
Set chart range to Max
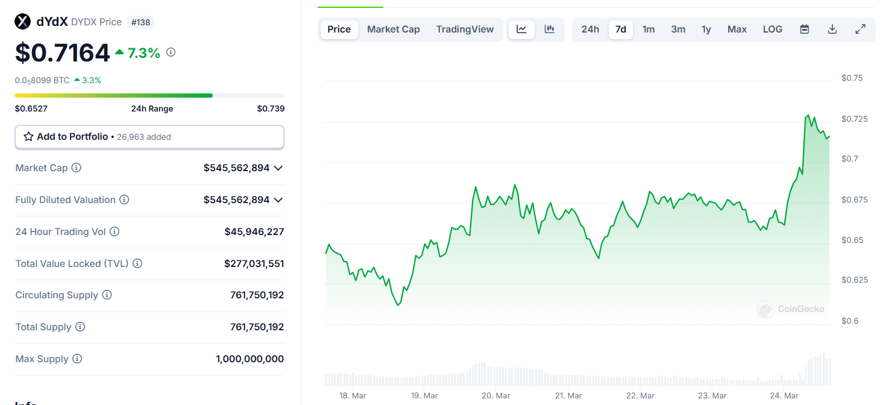737,30
